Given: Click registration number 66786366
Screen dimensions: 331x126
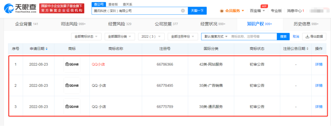Looking at the screenshot, I should tap(165, 65).
